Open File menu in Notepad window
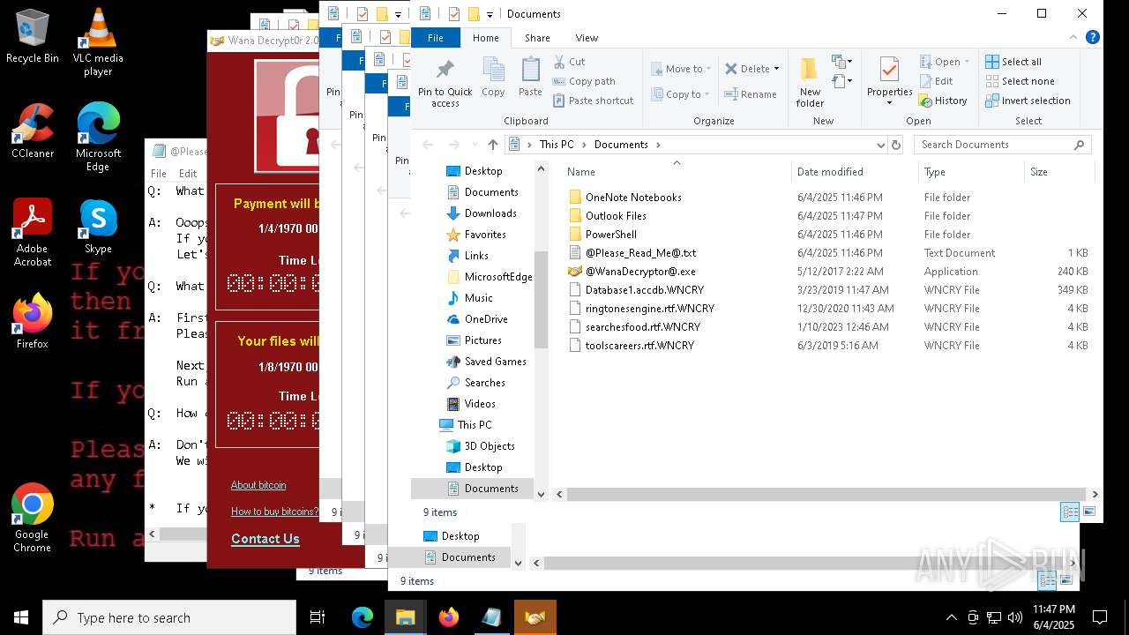The width and height of the screenshot is (1129, 635). click(x=159, y=174)
